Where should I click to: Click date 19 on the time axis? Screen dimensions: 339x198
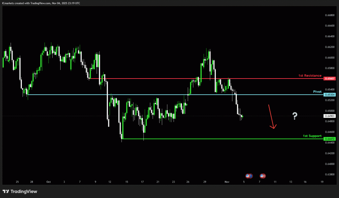[322, 182]
